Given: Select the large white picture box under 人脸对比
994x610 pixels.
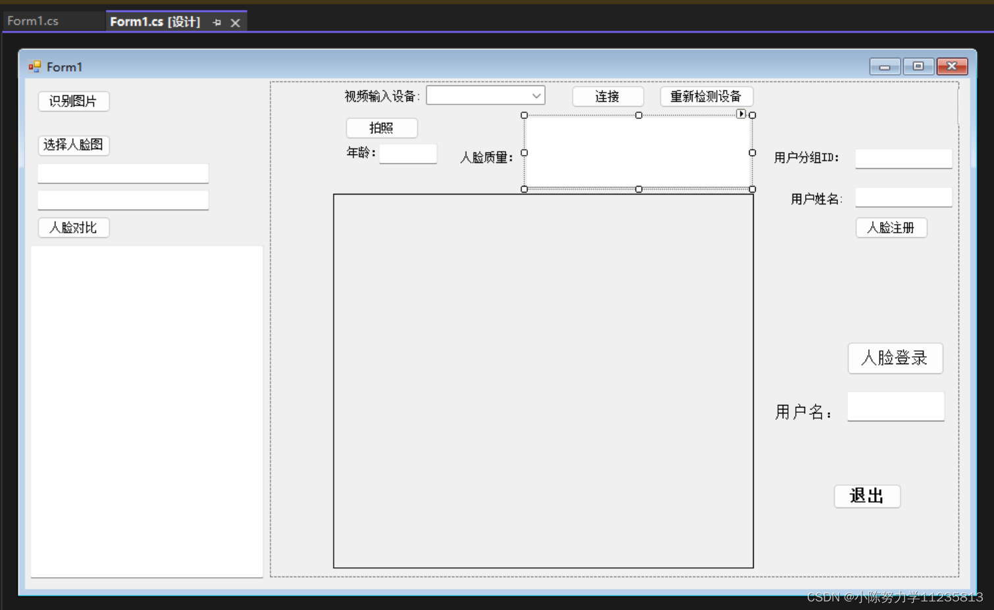Looking at the screenshot, I should coord(147,412).
